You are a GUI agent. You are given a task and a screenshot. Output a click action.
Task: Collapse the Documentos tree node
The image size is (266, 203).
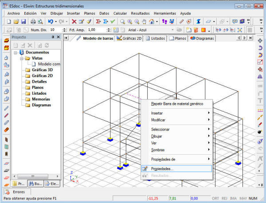tap(16, 53)
